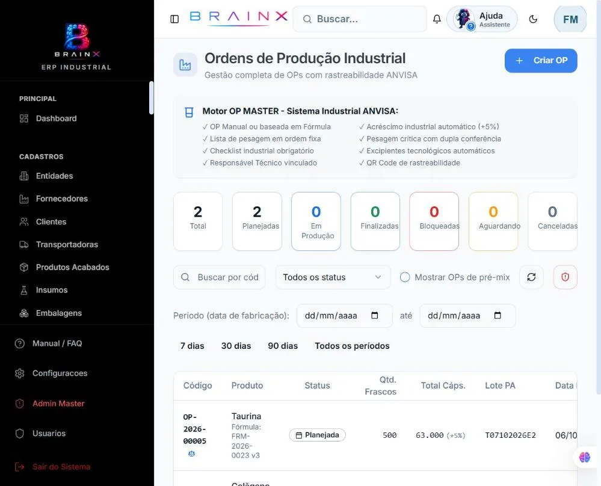
Task: Toggle the sidebar collapse icon
Action: point(174,19)
